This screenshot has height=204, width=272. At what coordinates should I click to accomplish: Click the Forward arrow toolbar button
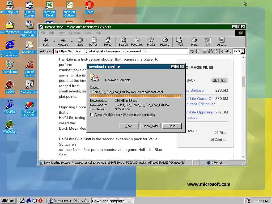(x=63, y=42)
